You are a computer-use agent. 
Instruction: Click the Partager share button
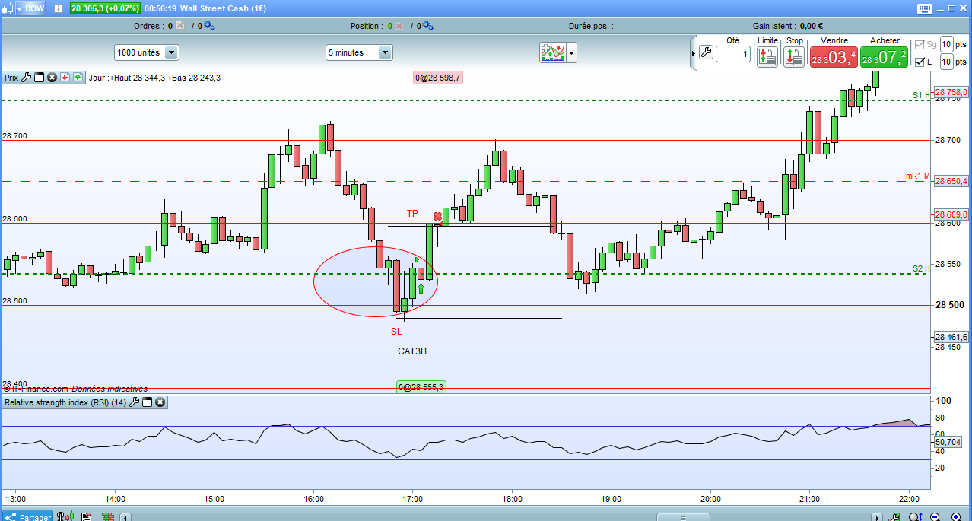[x=27, y=516]
